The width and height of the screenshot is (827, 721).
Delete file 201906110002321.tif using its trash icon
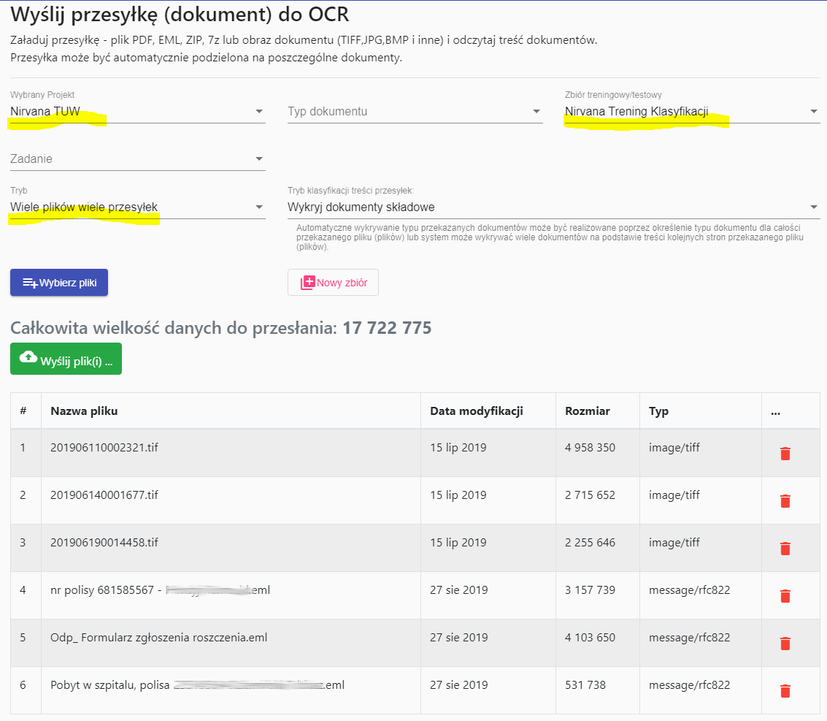click(x=785, y=454)
